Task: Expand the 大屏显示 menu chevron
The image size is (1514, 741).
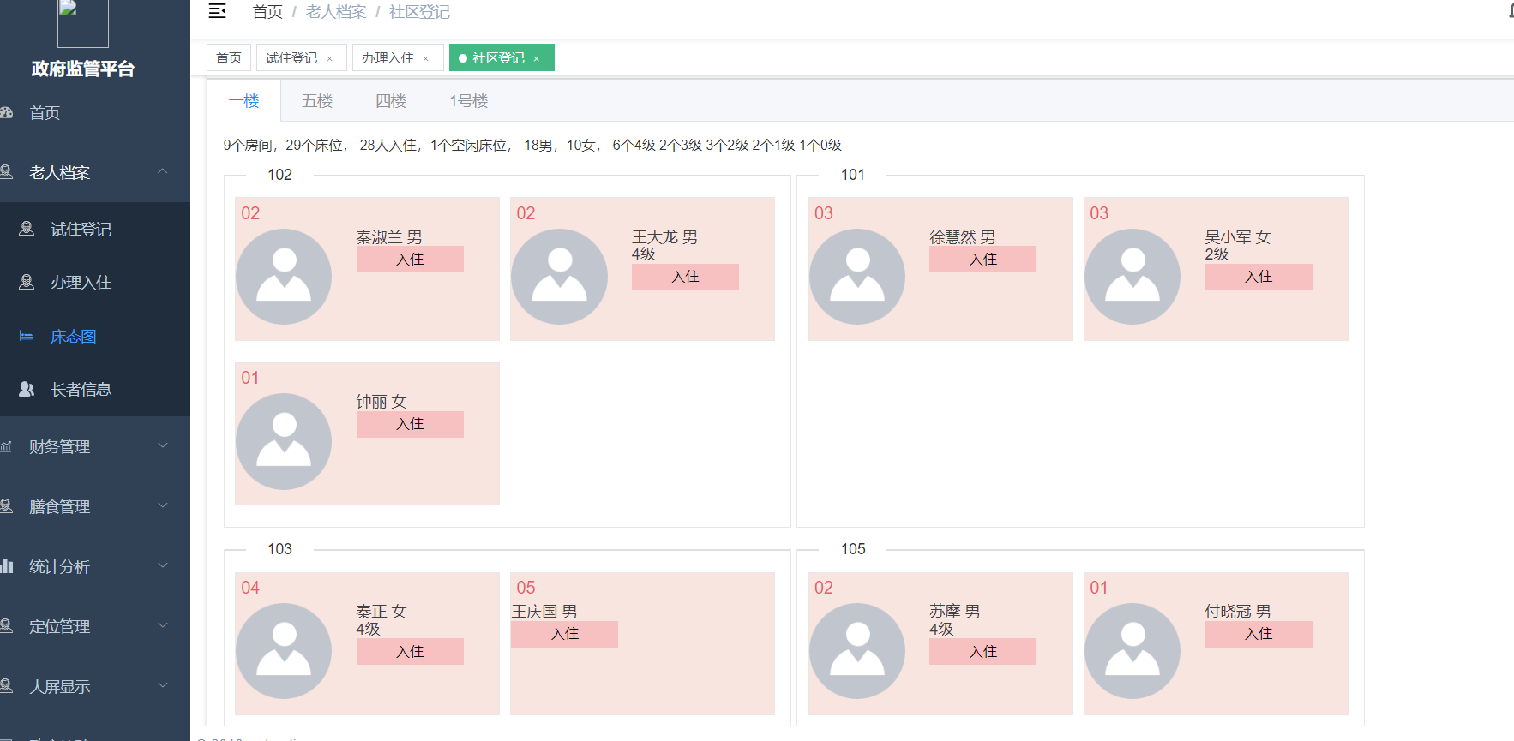Action: click(x=162, y=685)
